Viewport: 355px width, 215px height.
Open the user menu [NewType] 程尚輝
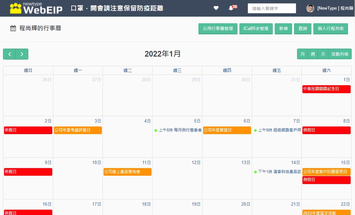[x=335, y=8]
